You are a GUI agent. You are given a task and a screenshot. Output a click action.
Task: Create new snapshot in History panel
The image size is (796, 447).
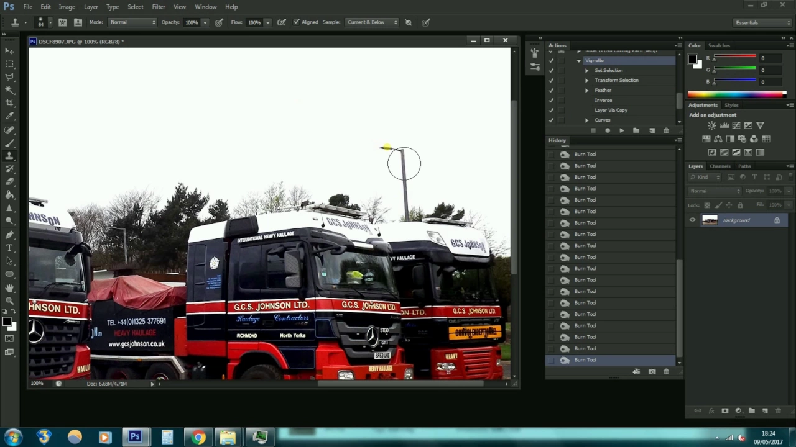pos(652,371)
